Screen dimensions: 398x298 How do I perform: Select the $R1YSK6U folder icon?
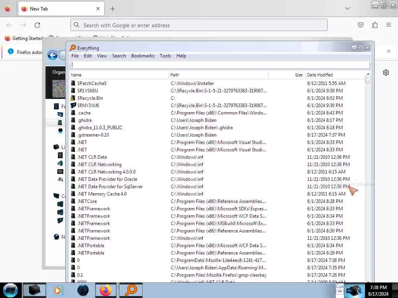point(73,90)
